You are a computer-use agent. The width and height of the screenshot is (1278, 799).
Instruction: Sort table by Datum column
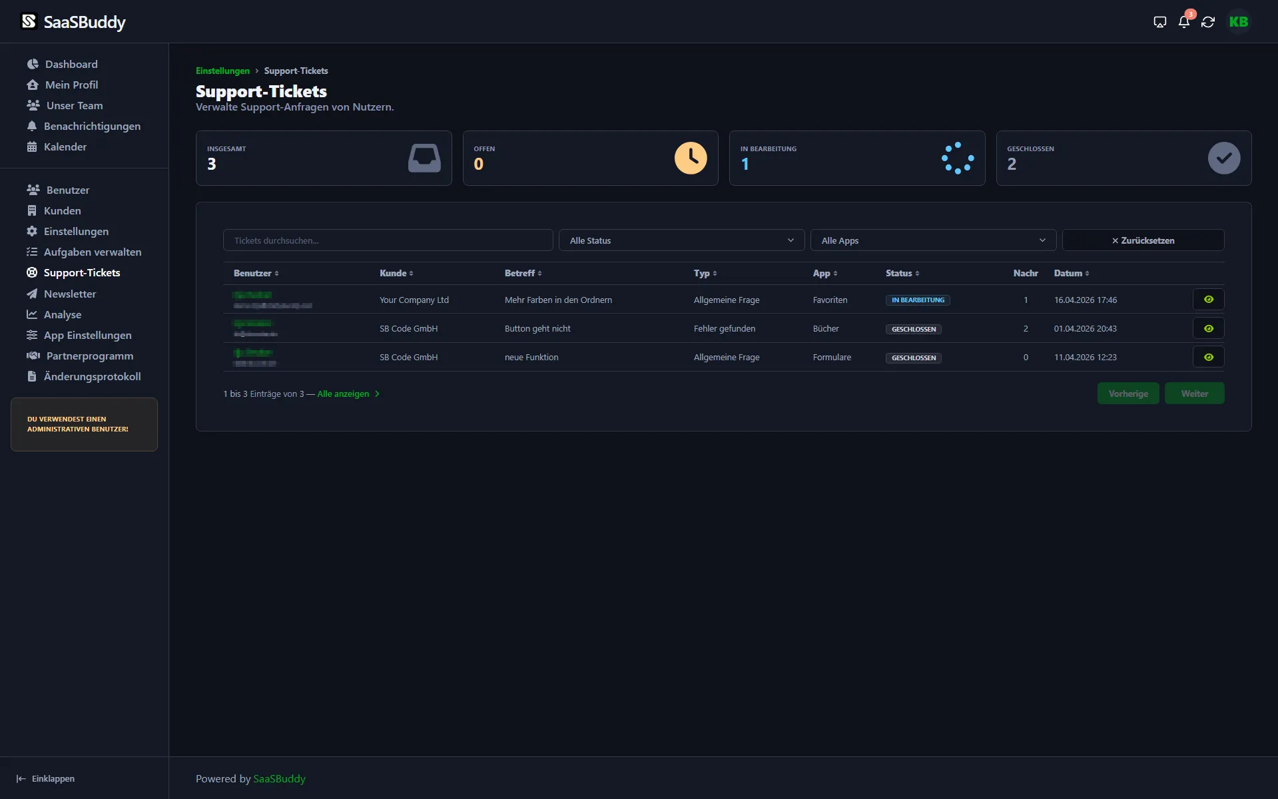click(x=1072, y=273)
